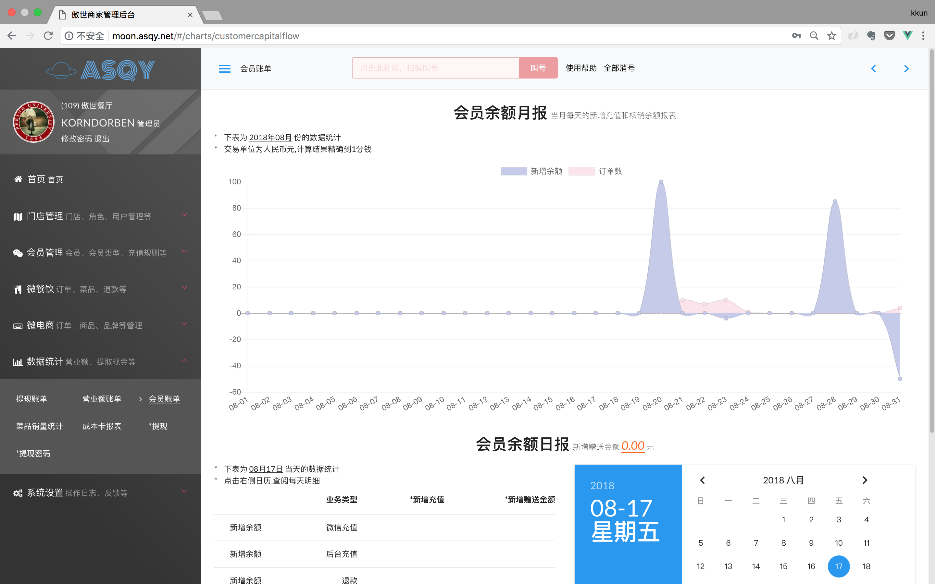Show previous month in the calendar

[x=703, y=480]
